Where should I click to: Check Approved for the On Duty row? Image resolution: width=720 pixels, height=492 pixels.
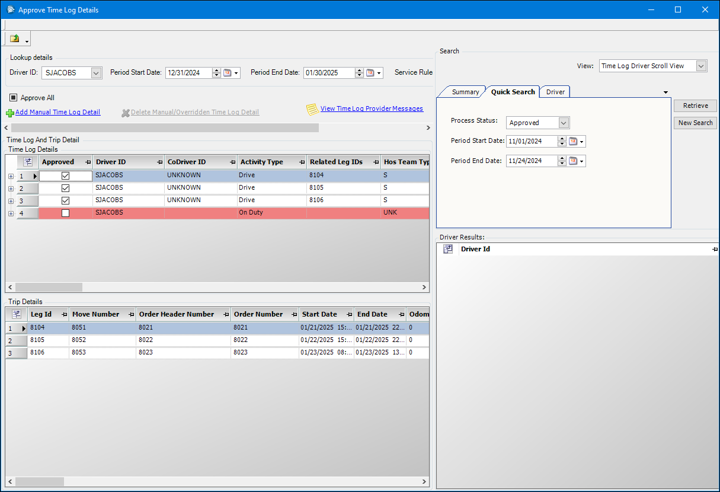(x=66, y=213)
